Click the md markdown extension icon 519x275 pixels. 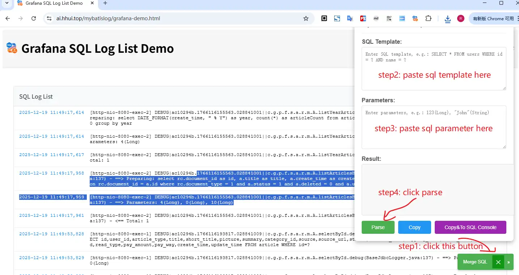coord(376,18)
